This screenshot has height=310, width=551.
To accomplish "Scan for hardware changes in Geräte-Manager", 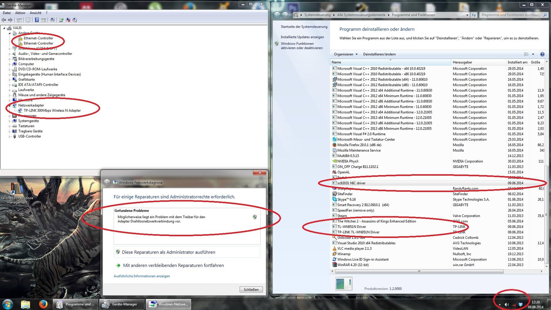I will [x=53, y=20].
